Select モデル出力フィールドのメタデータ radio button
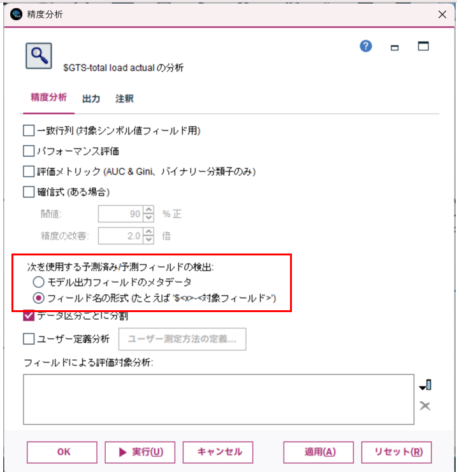 pyautogui.click(x=38, y=282)
